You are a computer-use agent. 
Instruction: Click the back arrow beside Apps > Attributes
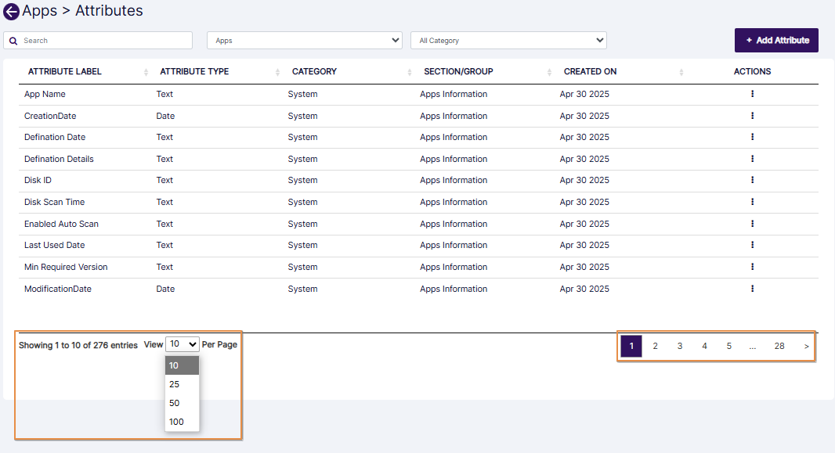click(11, 10)
